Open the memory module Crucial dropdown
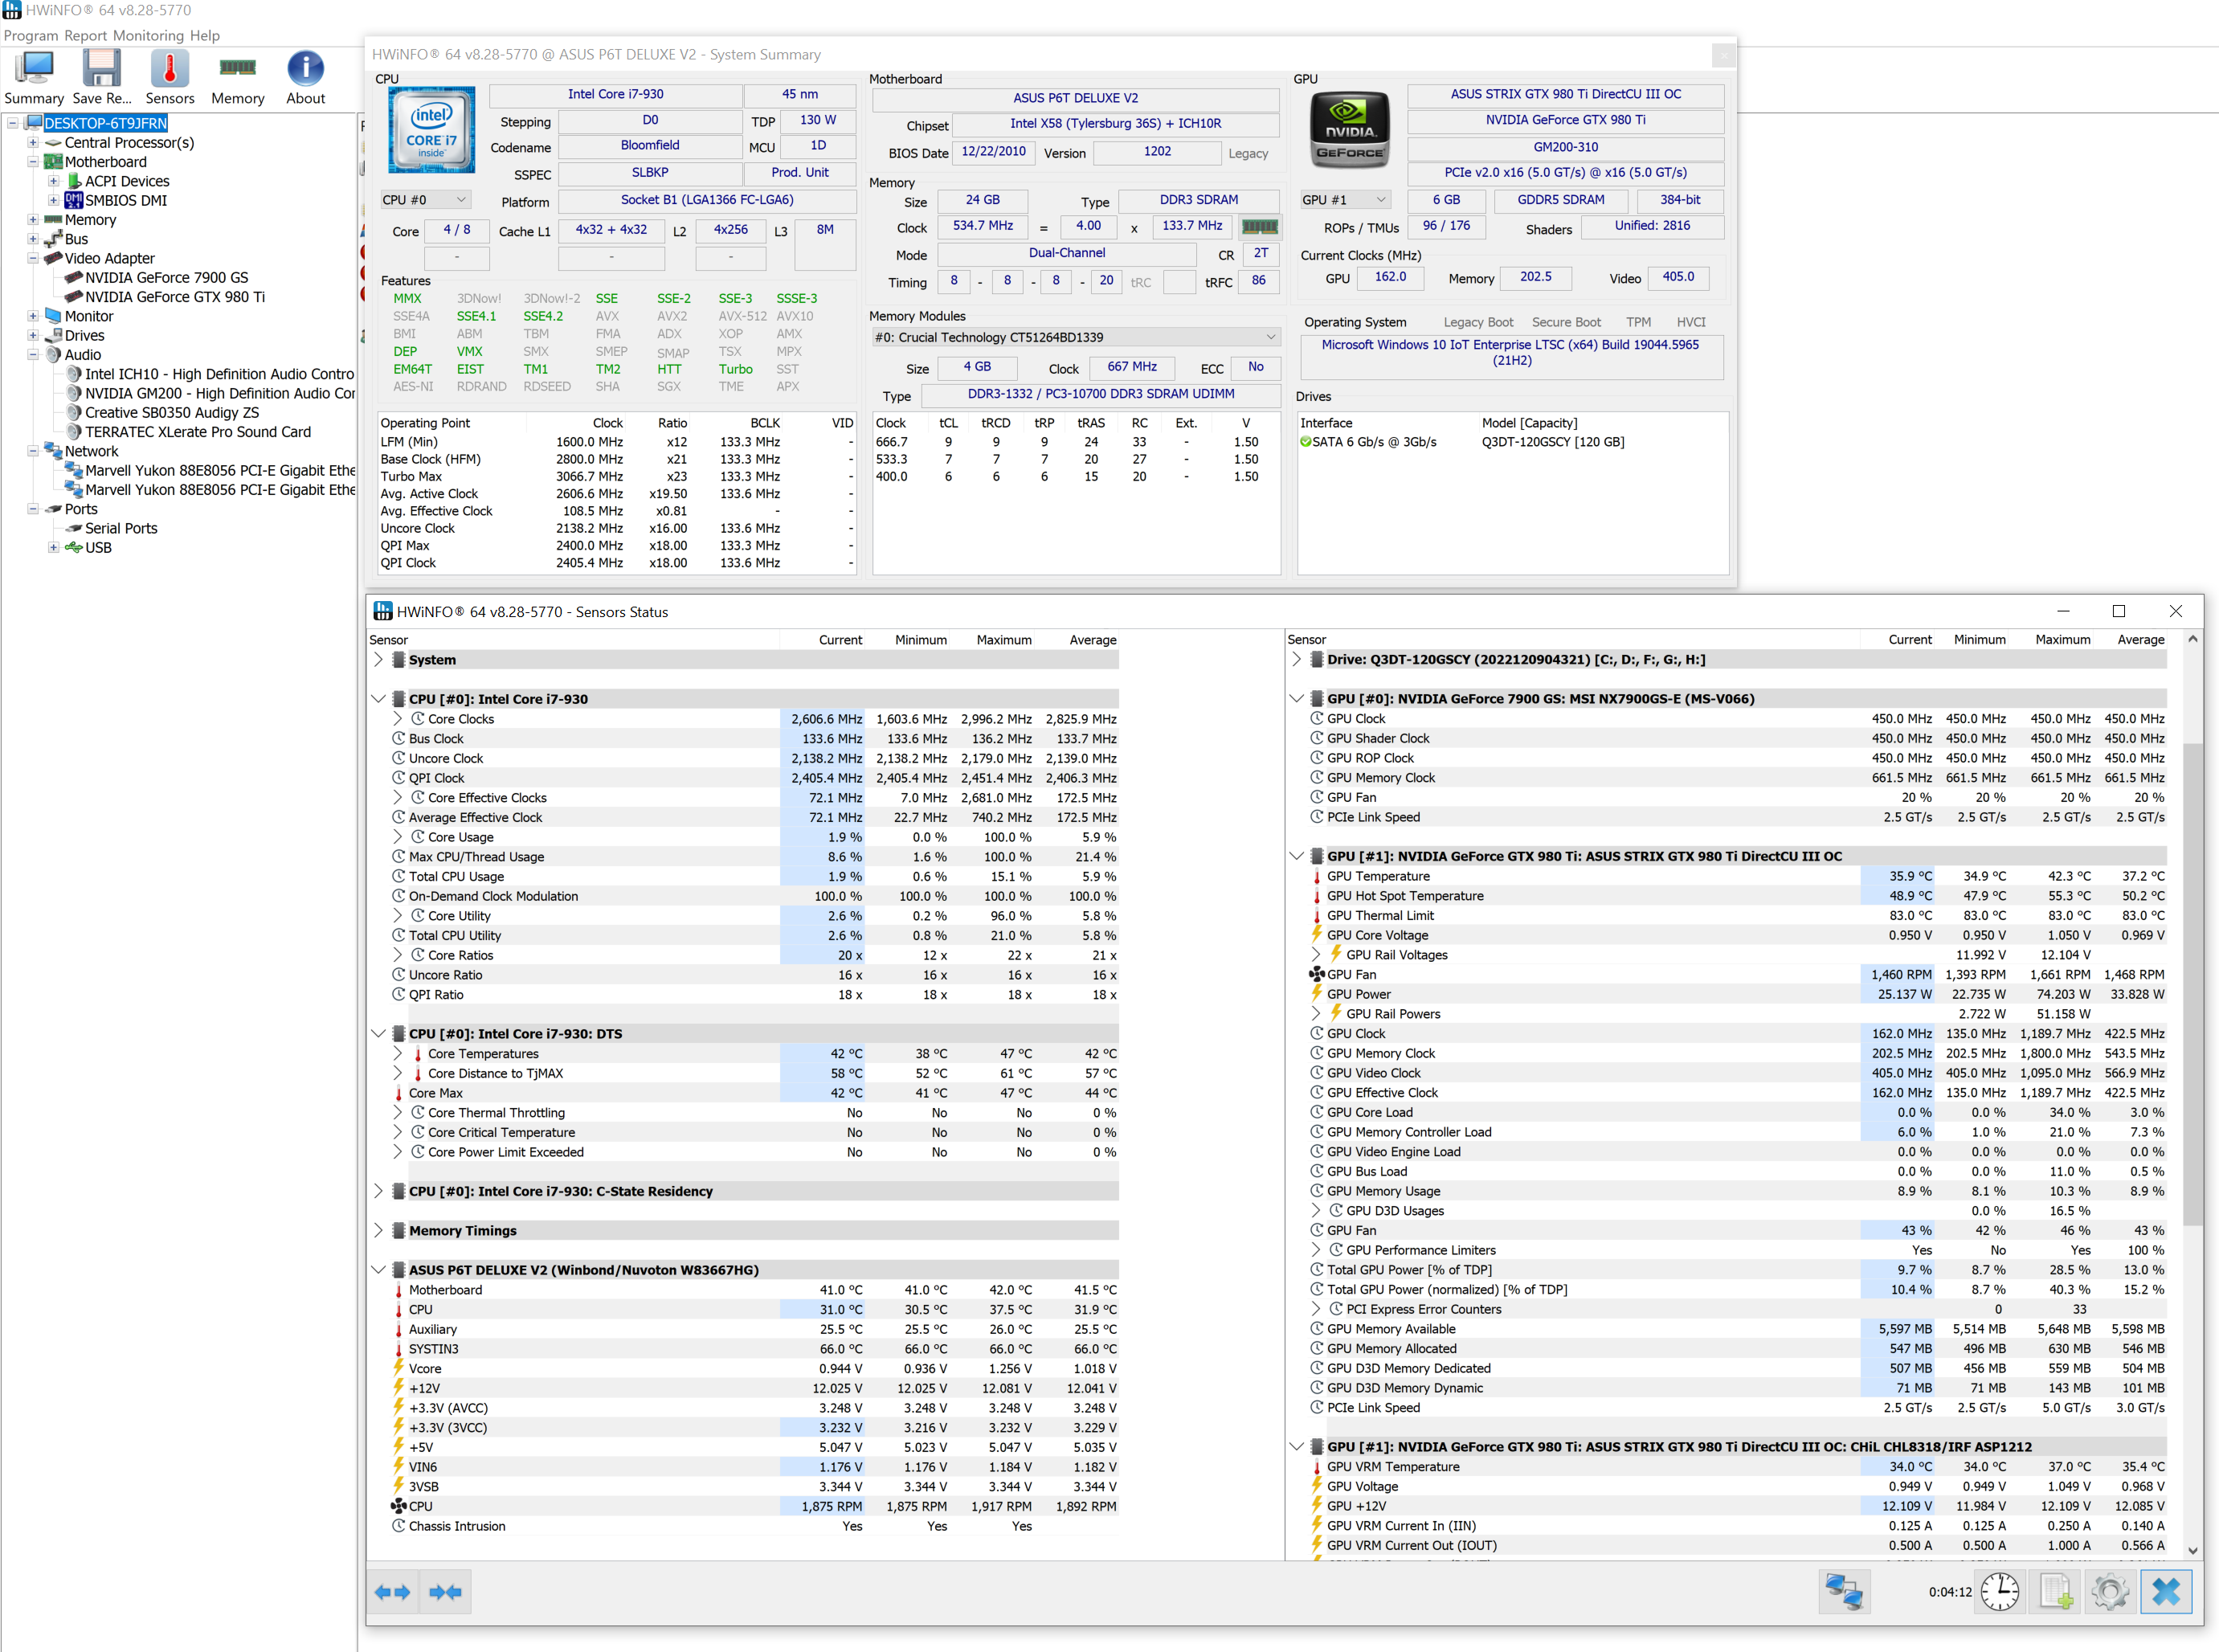The width and height of the screenshot is (2219, 1652). click(1076, 337)
